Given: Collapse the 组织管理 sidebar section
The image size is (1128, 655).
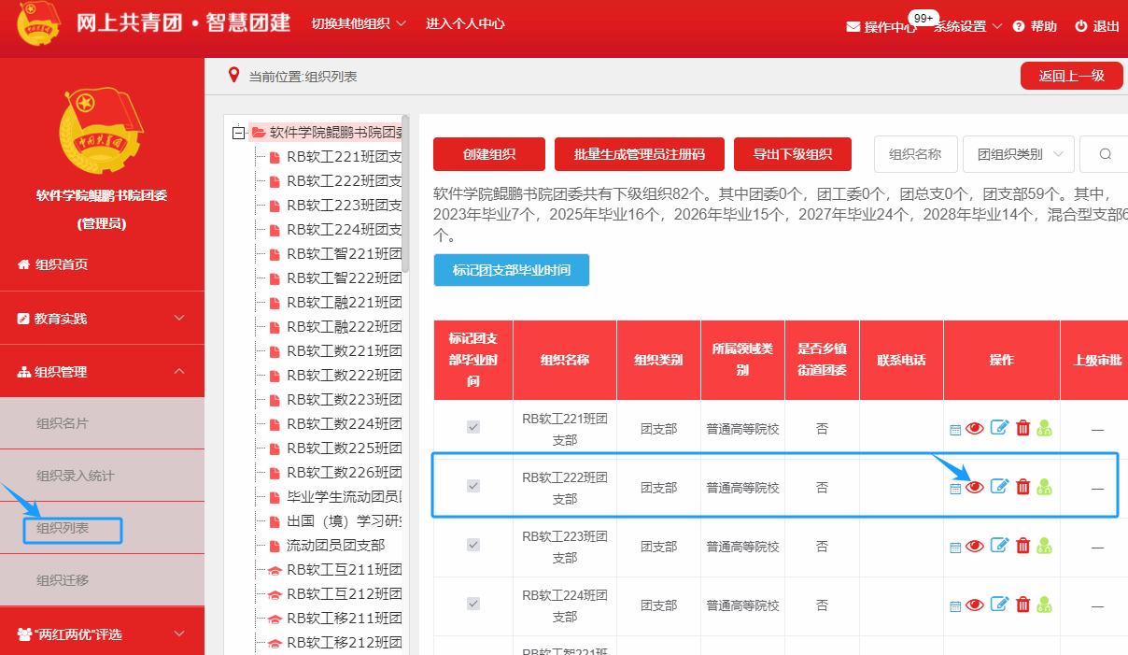Looking at the screenshot, I should pos(102,371).
